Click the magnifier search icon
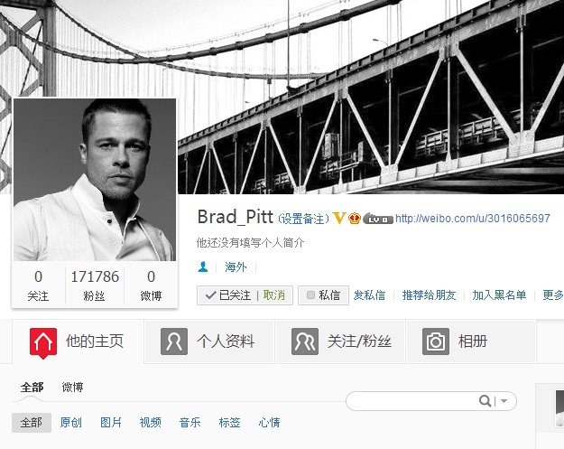The image size is (564, 449). 485,400
